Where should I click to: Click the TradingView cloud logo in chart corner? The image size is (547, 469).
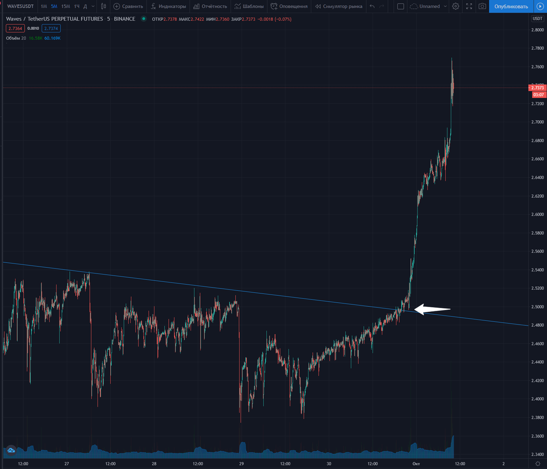click(x=11, y=450)
